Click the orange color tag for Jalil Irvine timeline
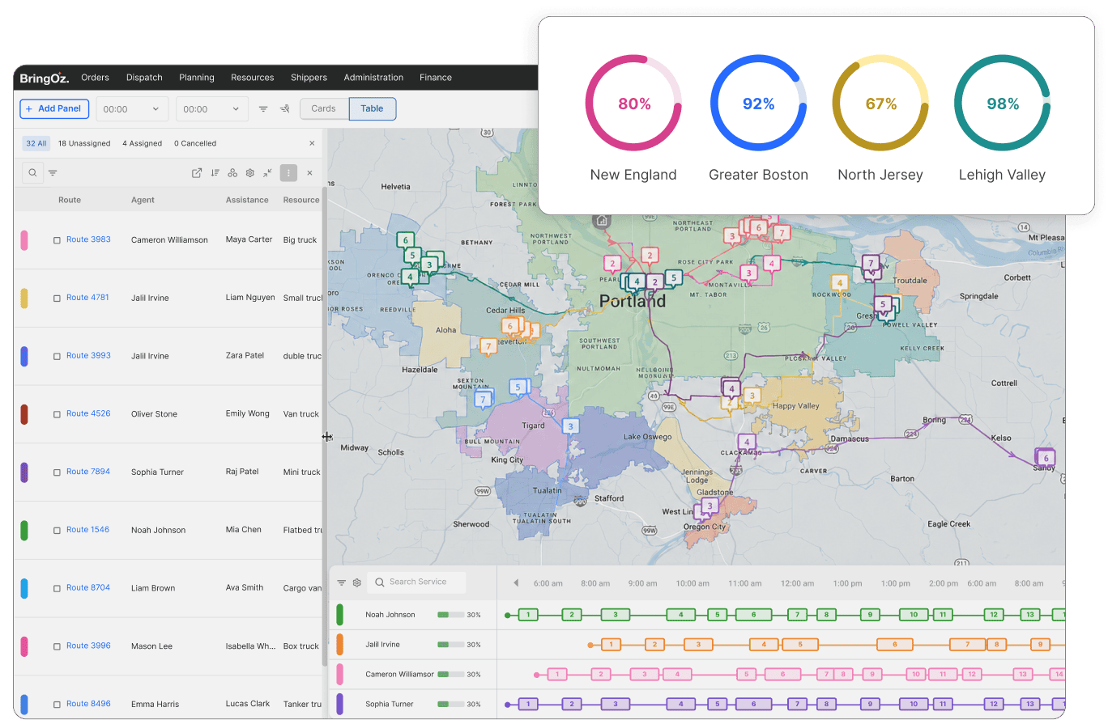This screenshot has height=720, width=1108. coord(340,645)
